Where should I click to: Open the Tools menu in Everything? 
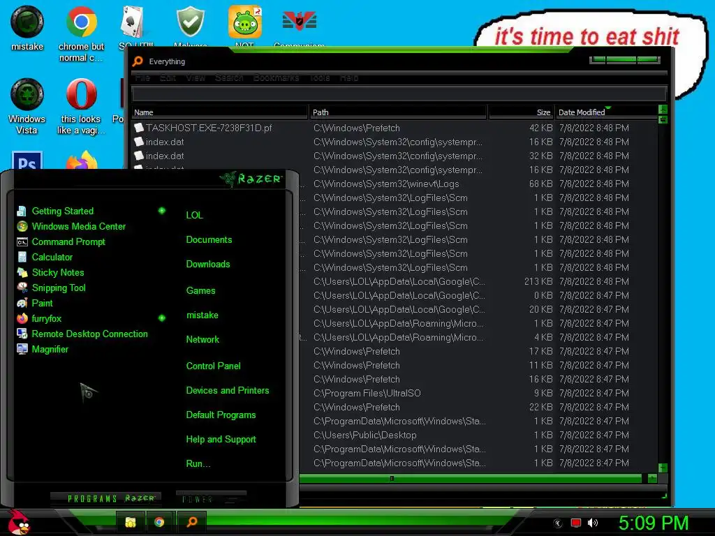[x=320, y=78]
